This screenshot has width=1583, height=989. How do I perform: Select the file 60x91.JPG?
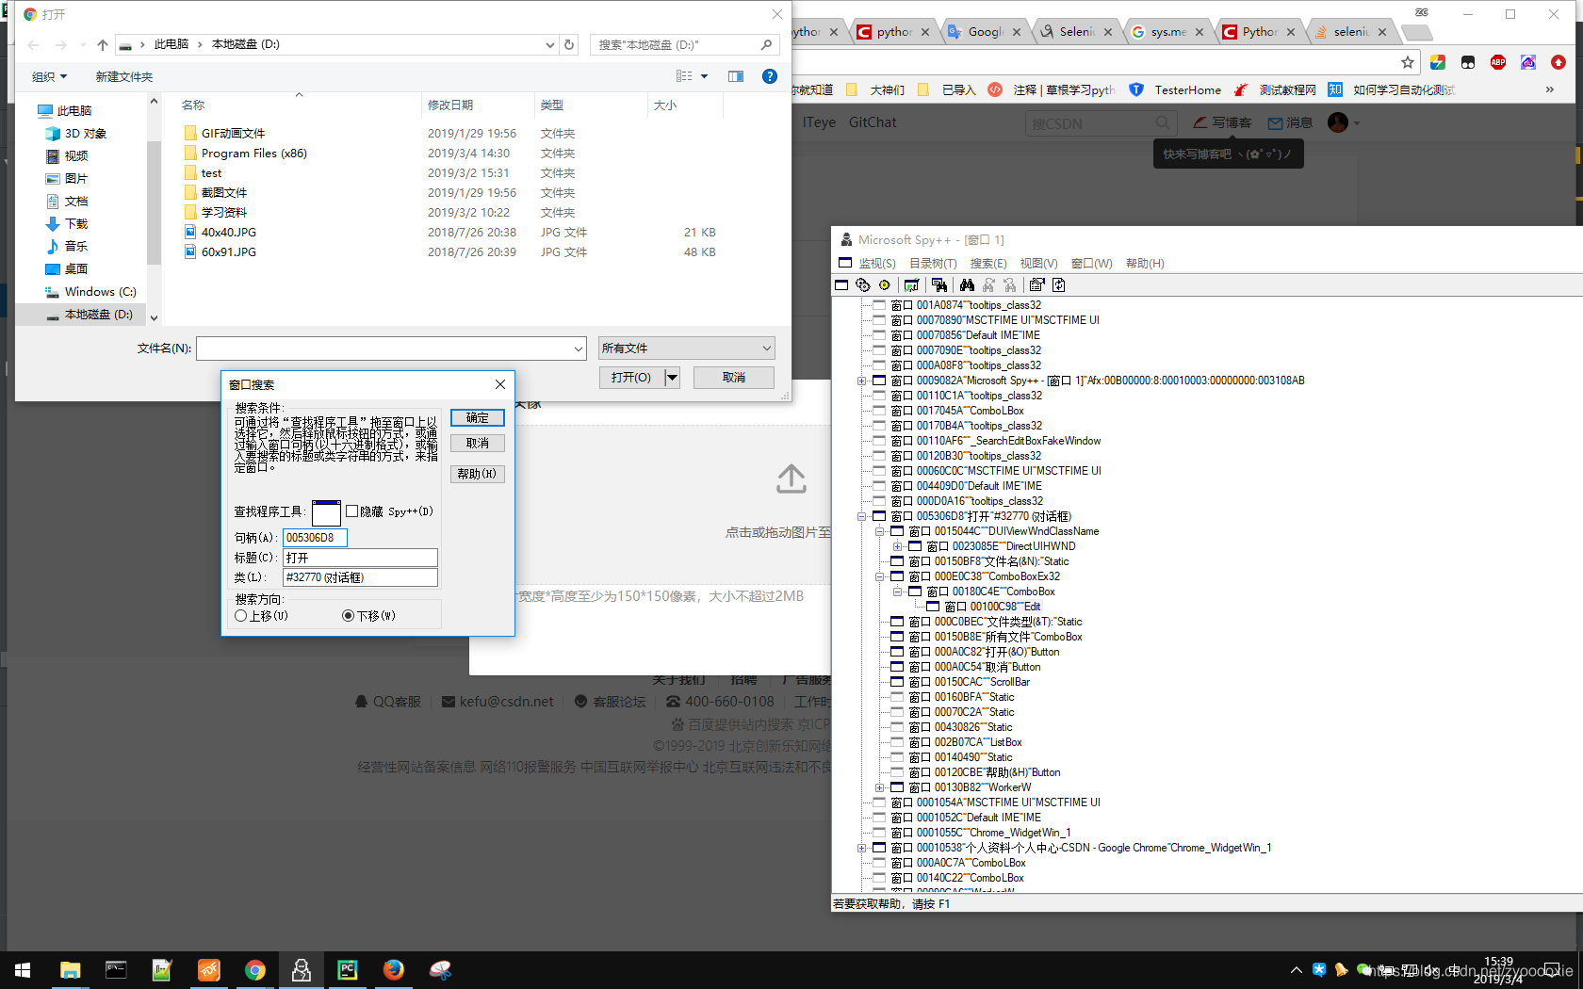(229, 251)
